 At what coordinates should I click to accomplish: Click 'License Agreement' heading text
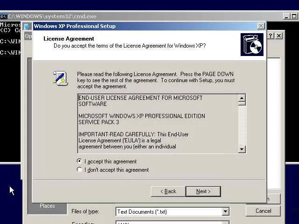69,39
